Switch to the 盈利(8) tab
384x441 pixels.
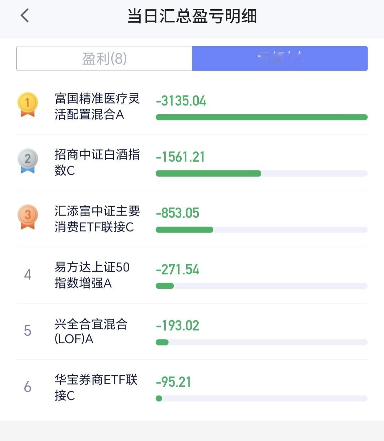(x=104, y=58)
